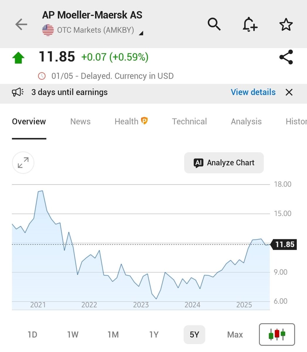Share this quote with the share icon

286,57
